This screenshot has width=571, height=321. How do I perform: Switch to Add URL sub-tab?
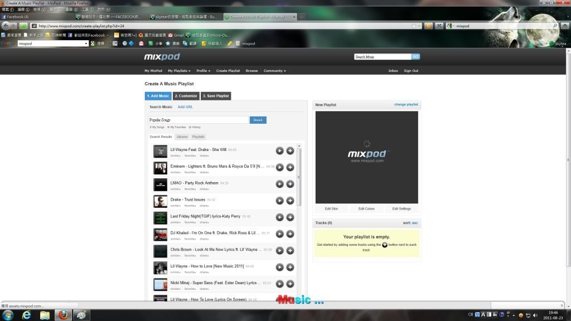tap(185, 107)
